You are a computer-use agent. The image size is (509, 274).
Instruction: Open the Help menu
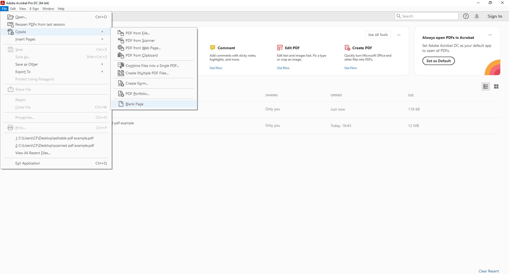click(61, 9)
